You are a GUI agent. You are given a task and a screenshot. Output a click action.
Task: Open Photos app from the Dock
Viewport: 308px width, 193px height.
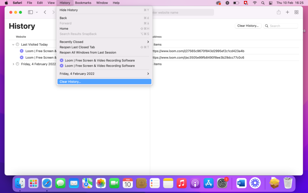point(101,183)
